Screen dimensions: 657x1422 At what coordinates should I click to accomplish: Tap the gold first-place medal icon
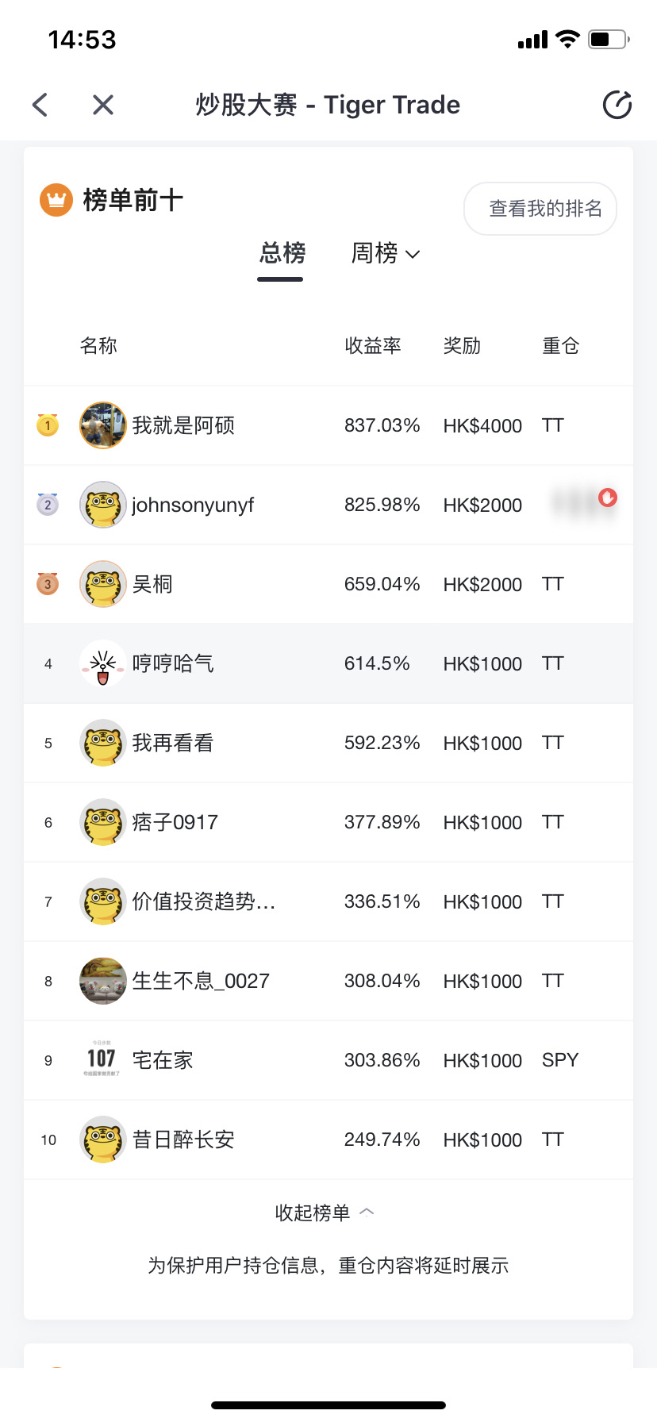[x=48, y=425]
